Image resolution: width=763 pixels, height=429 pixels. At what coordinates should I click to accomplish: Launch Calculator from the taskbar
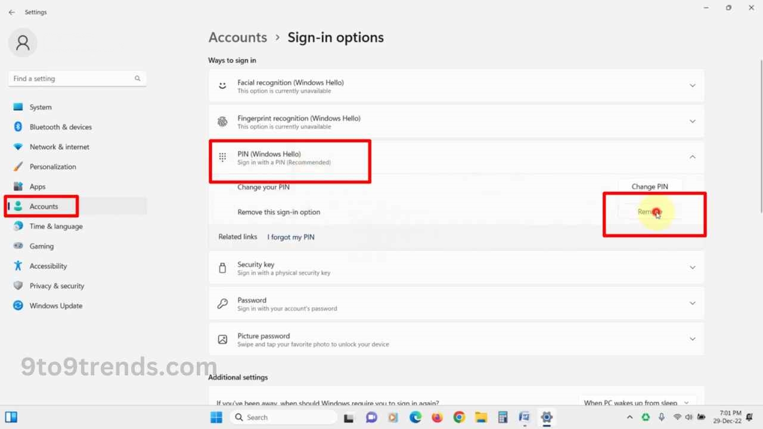click(x=503, y=417)
